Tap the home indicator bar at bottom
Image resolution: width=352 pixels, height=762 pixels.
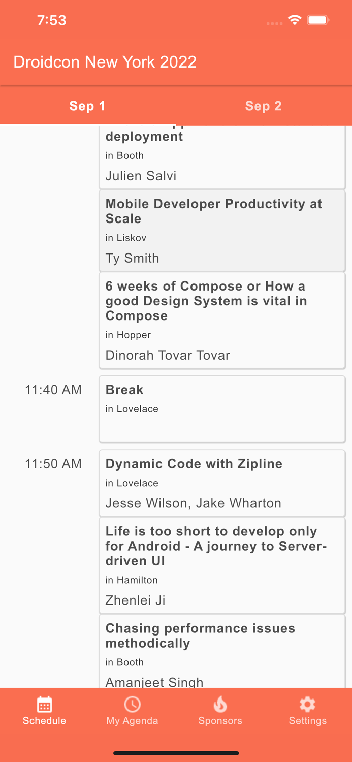tap(176, 753)
